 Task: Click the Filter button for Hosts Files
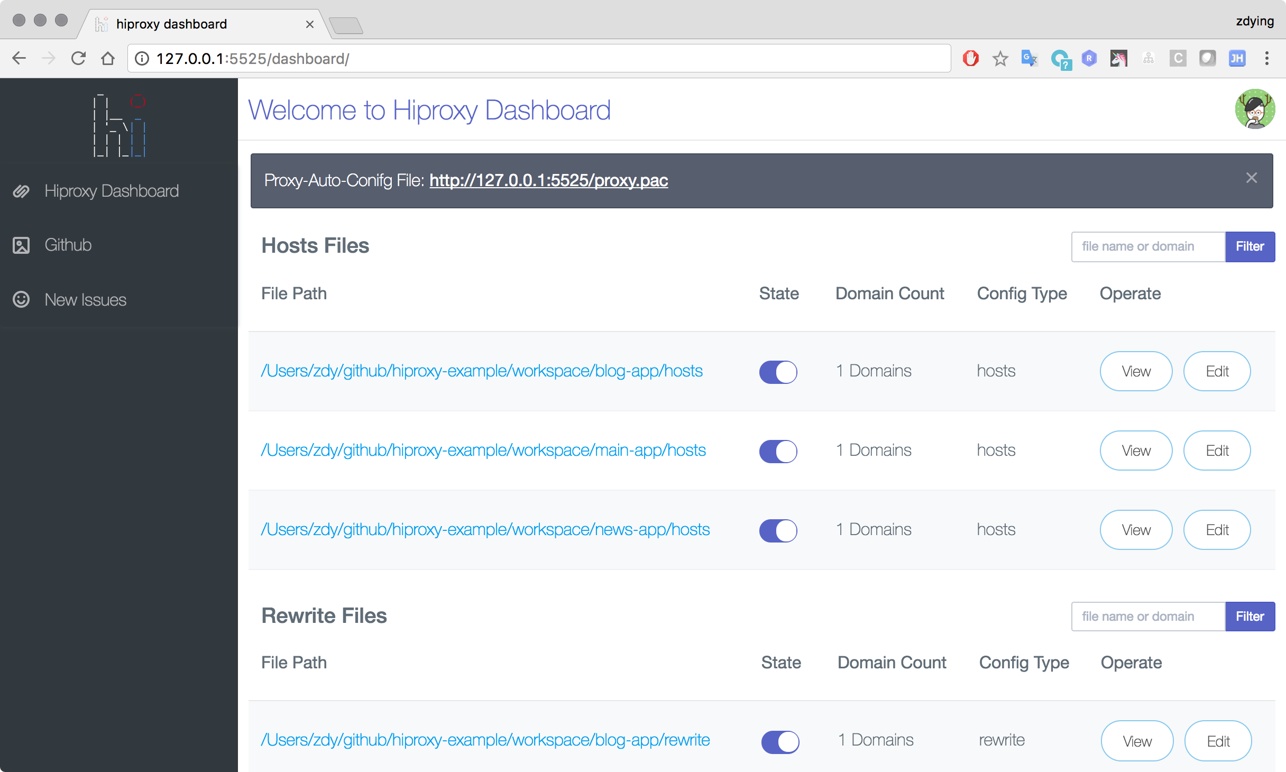point(1250,246)
